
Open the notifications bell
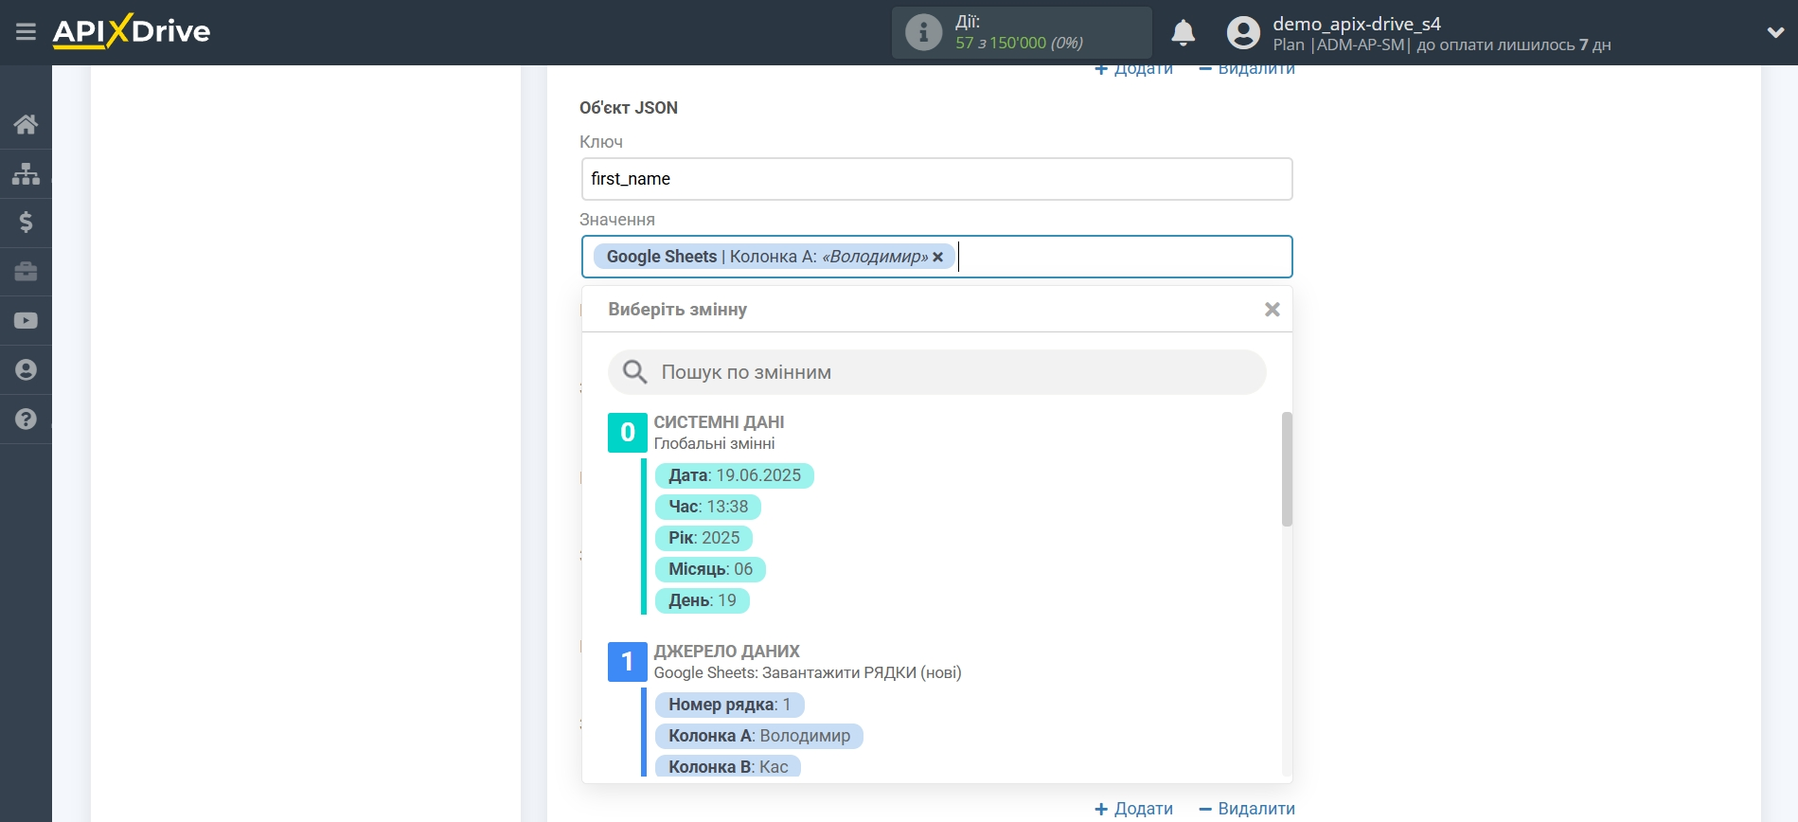tap(1184, 32)
